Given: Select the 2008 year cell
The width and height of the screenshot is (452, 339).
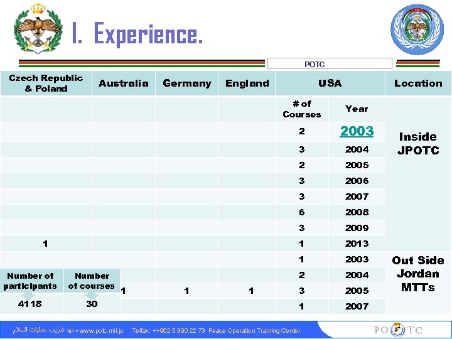Looking at the screenshot, I should [357, 212].
